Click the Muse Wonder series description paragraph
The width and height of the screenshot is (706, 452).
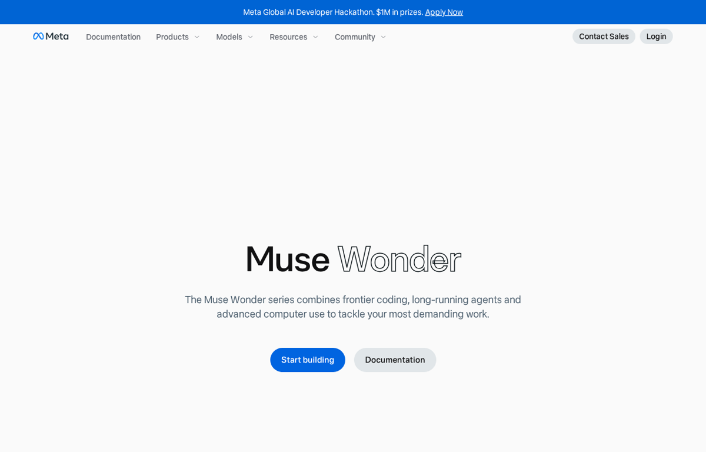pos(353,307)
